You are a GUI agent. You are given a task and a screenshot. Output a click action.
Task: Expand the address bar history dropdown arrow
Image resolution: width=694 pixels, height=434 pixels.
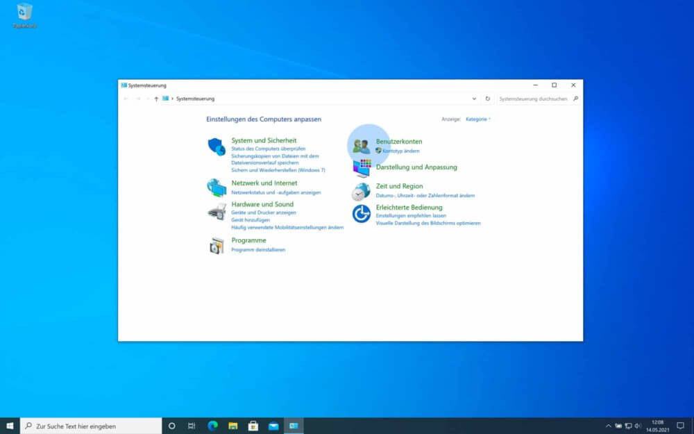[x=474, y=98]
